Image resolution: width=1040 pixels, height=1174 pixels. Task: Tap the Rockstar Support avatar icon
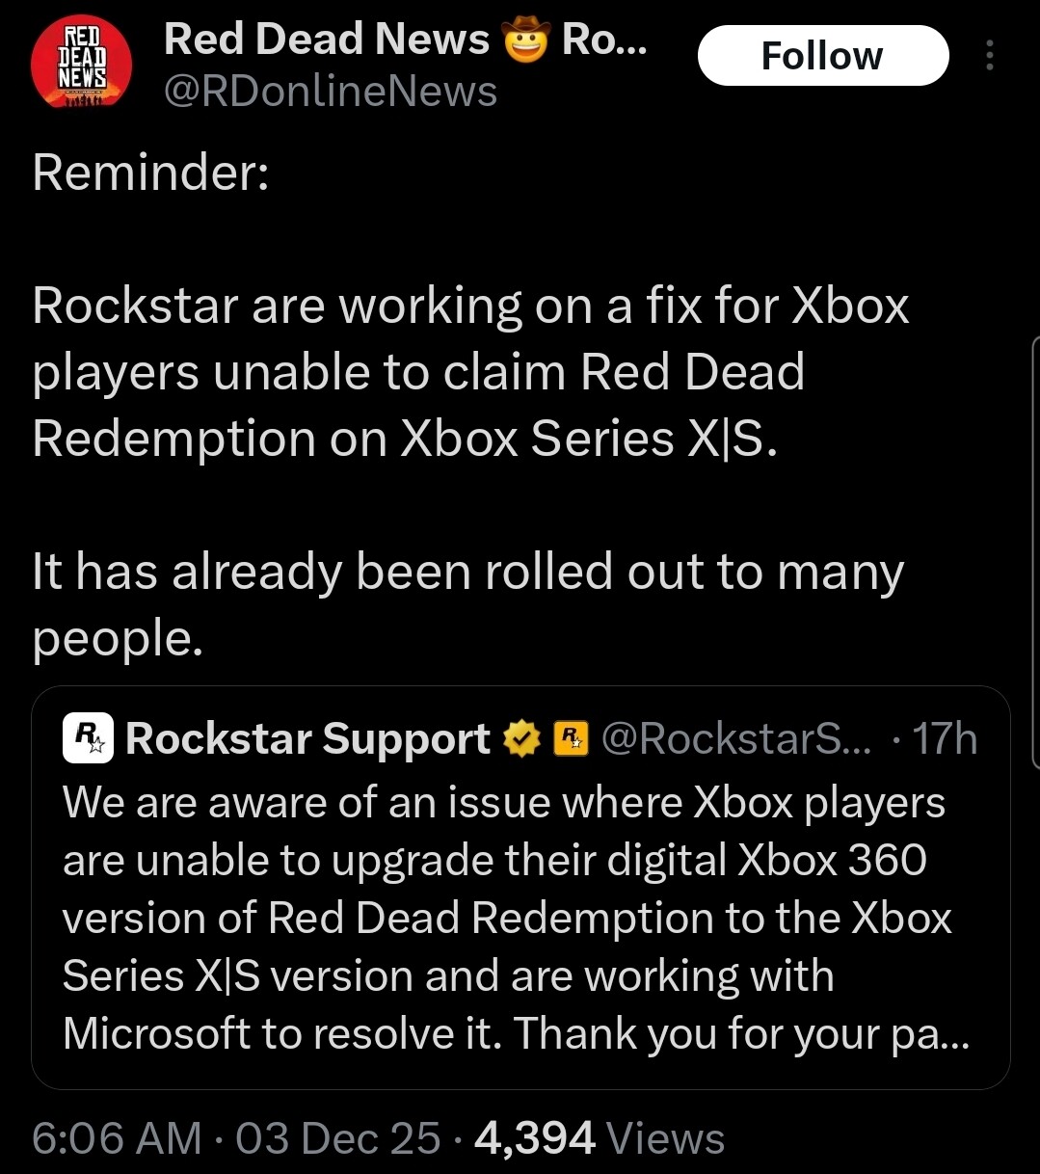click(89, 739)
